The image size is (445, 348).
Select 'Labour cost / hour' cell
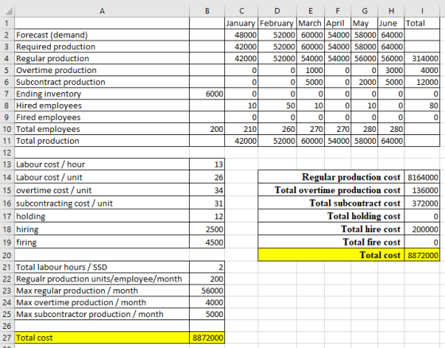click(x=103, y=164)
